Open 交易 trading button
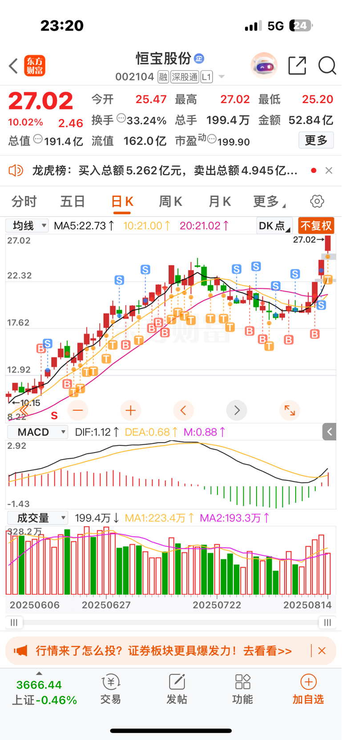Image resolution: width=342 pixels, height=740 pixels. pos(111,689)
